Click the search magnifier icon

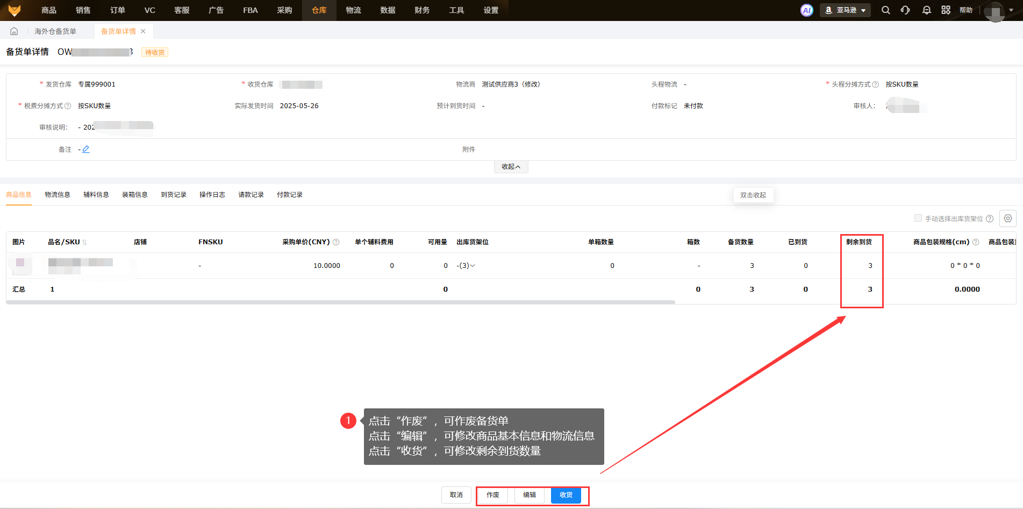point(885,10)
